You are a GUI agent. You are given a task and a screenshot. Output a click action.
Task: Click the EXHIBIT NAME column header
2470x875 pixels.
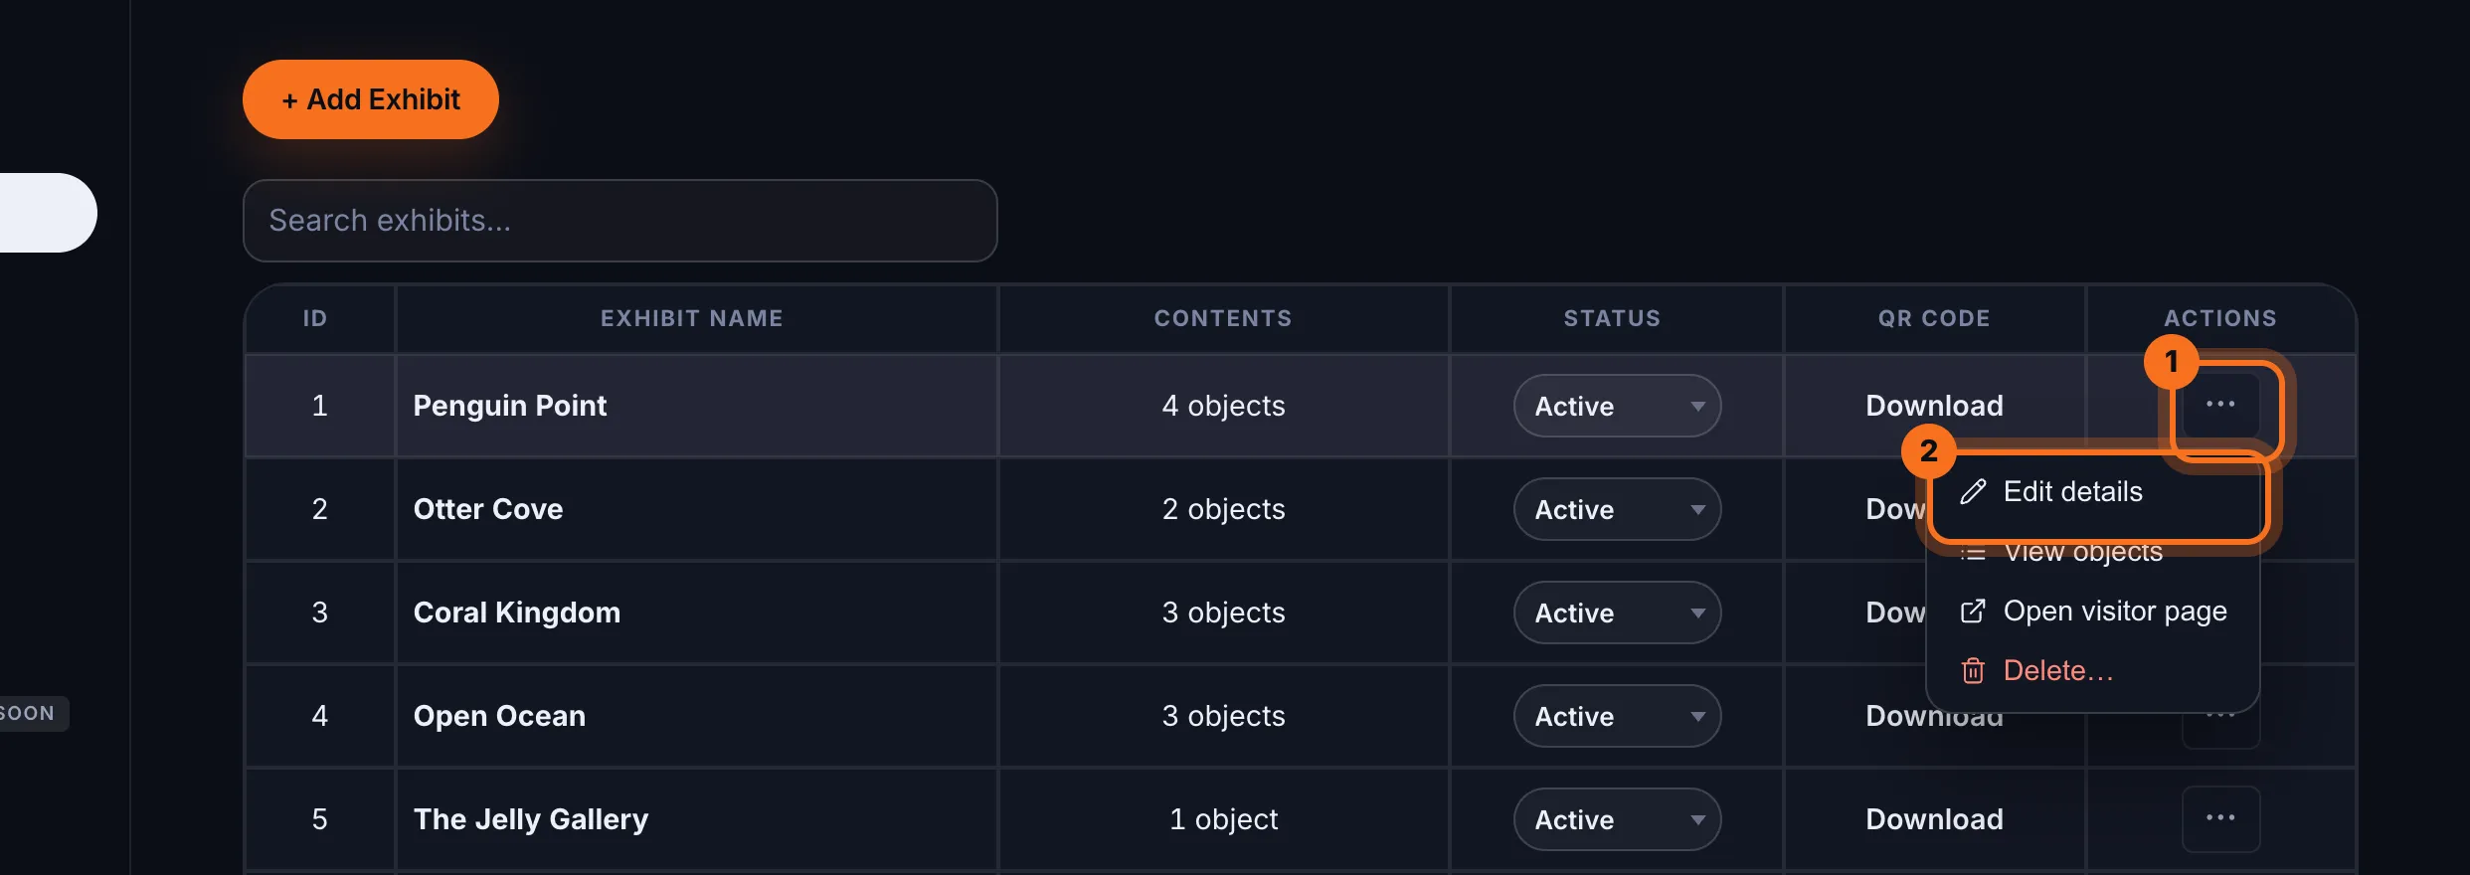[x=692, y=318]
